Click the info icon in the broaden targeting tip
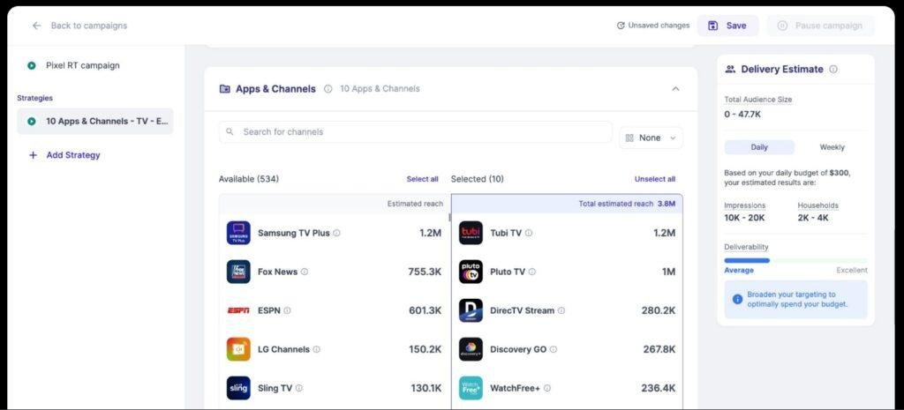This screenshot has width=904, height=410. point(737,300)
